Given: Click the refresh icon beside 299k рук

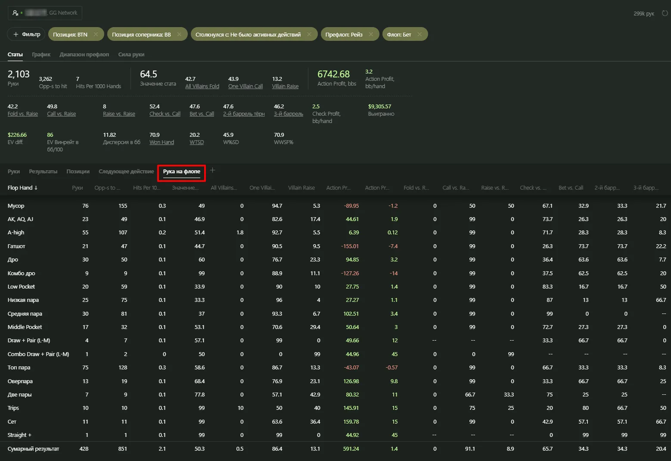Looking at the screenshot, I should point(664,13).
